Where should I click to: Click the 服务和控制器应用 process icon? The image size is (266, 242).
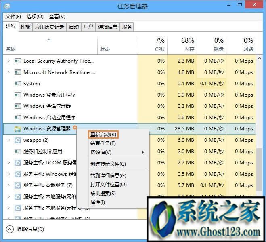[x=17, y=152]
